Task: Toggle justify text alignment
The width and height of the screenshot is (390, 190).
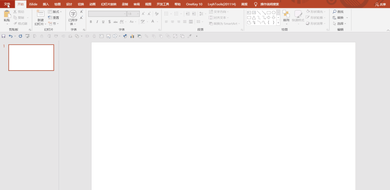Action: click(185, 22)
